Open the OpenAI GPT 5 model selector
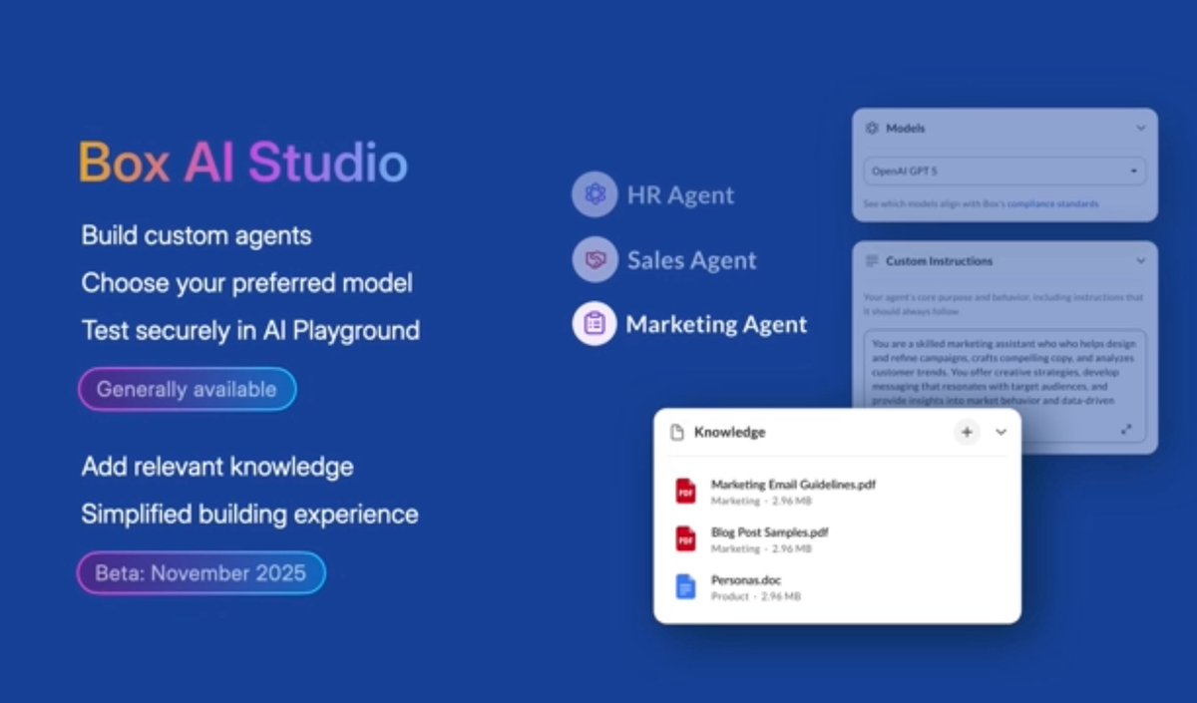The image size is (1197, 703). (1002, 171)
